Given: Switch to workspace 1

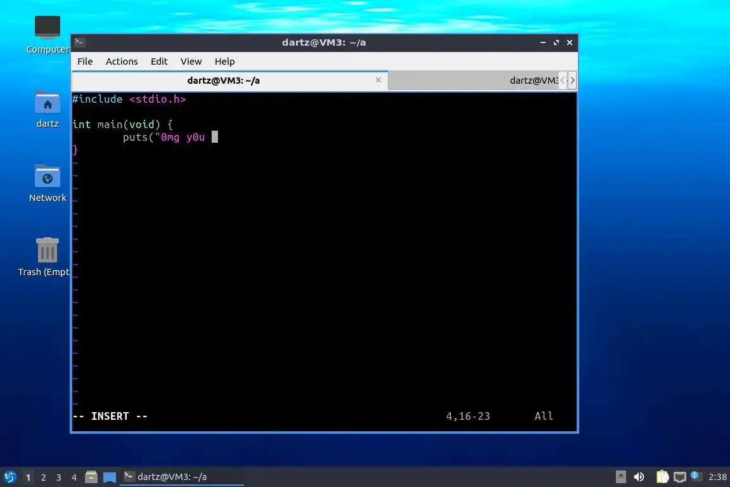Looking at the screenshot, I should [28, 477].
